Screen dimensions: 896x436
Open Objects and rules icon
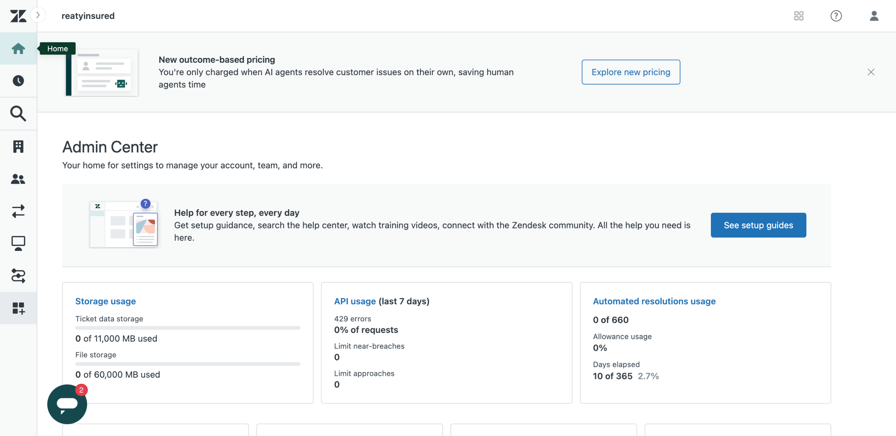[x=18, y=276]
